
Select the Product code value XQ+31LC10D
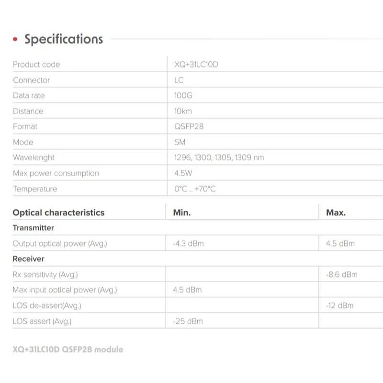click(196, 65)
